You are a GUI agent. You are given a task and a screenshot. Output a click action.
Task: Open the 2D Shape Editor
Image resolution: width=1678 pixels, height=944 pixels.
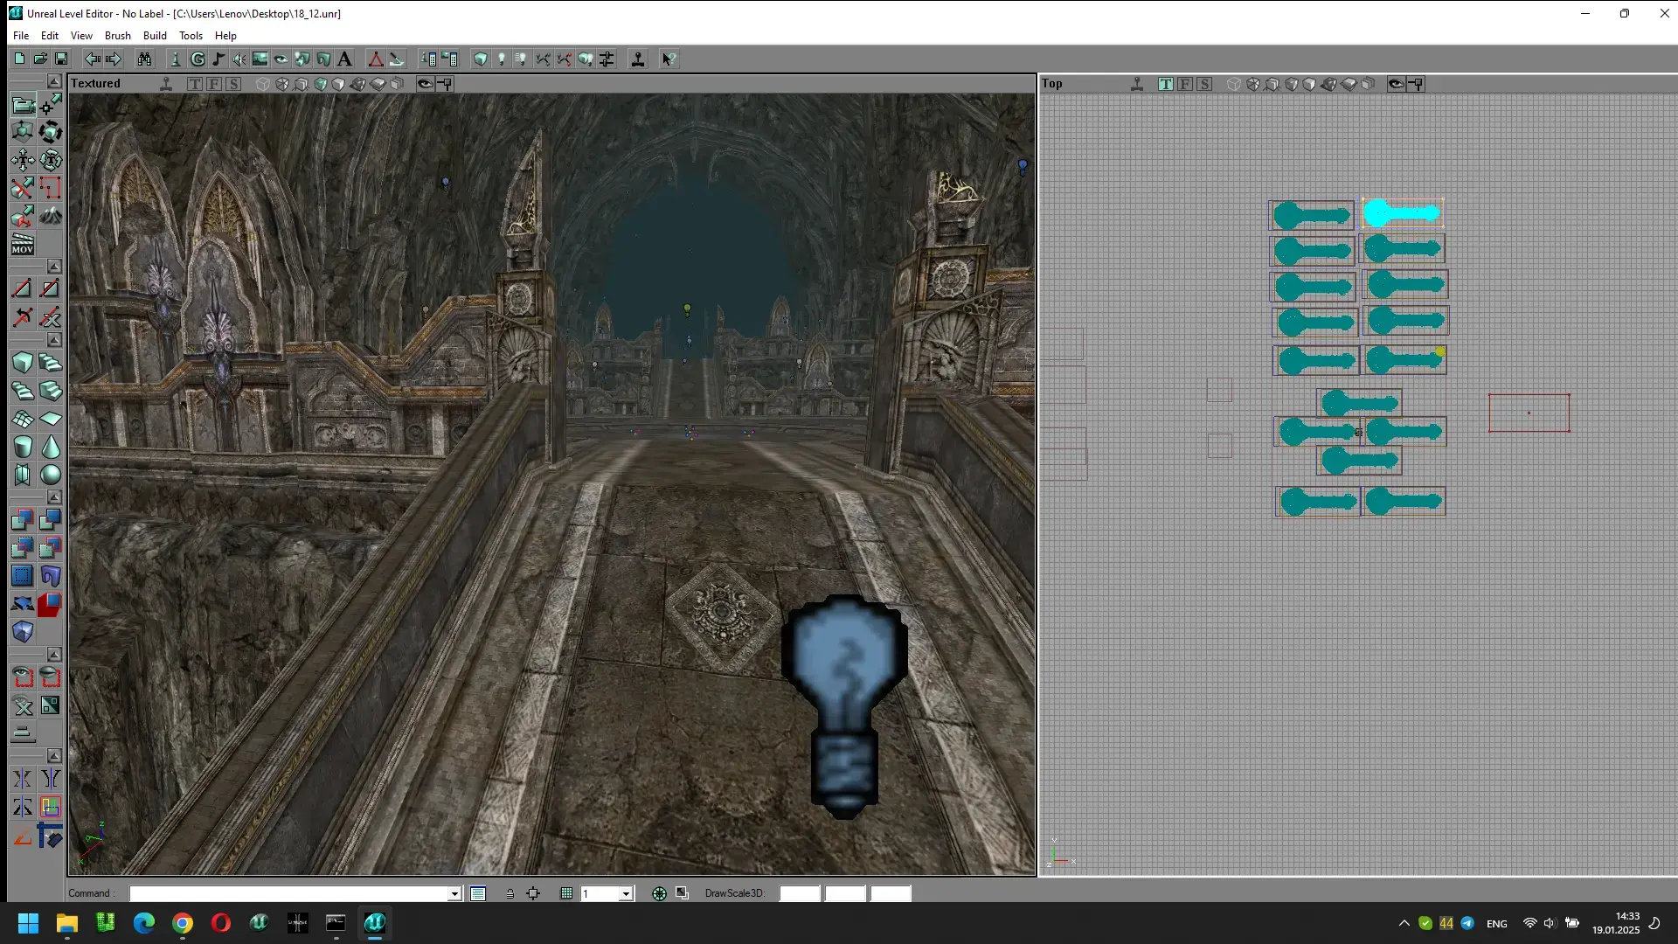click(376, 59)
